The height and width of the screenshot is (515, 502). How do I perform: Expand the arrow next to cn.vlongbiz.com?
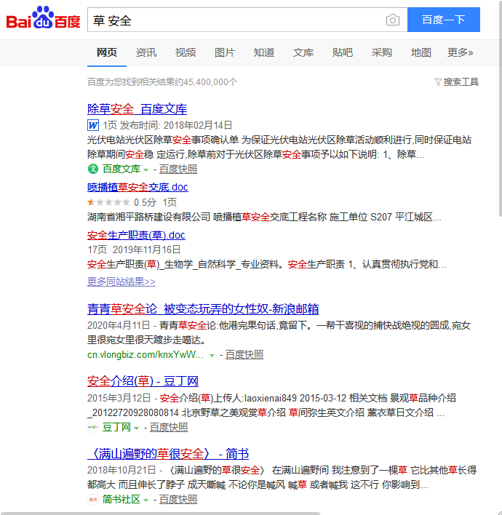(212, 356)
